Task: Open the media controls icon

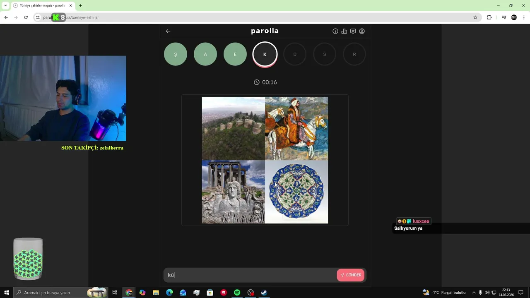Action: (x=504, y=17)
